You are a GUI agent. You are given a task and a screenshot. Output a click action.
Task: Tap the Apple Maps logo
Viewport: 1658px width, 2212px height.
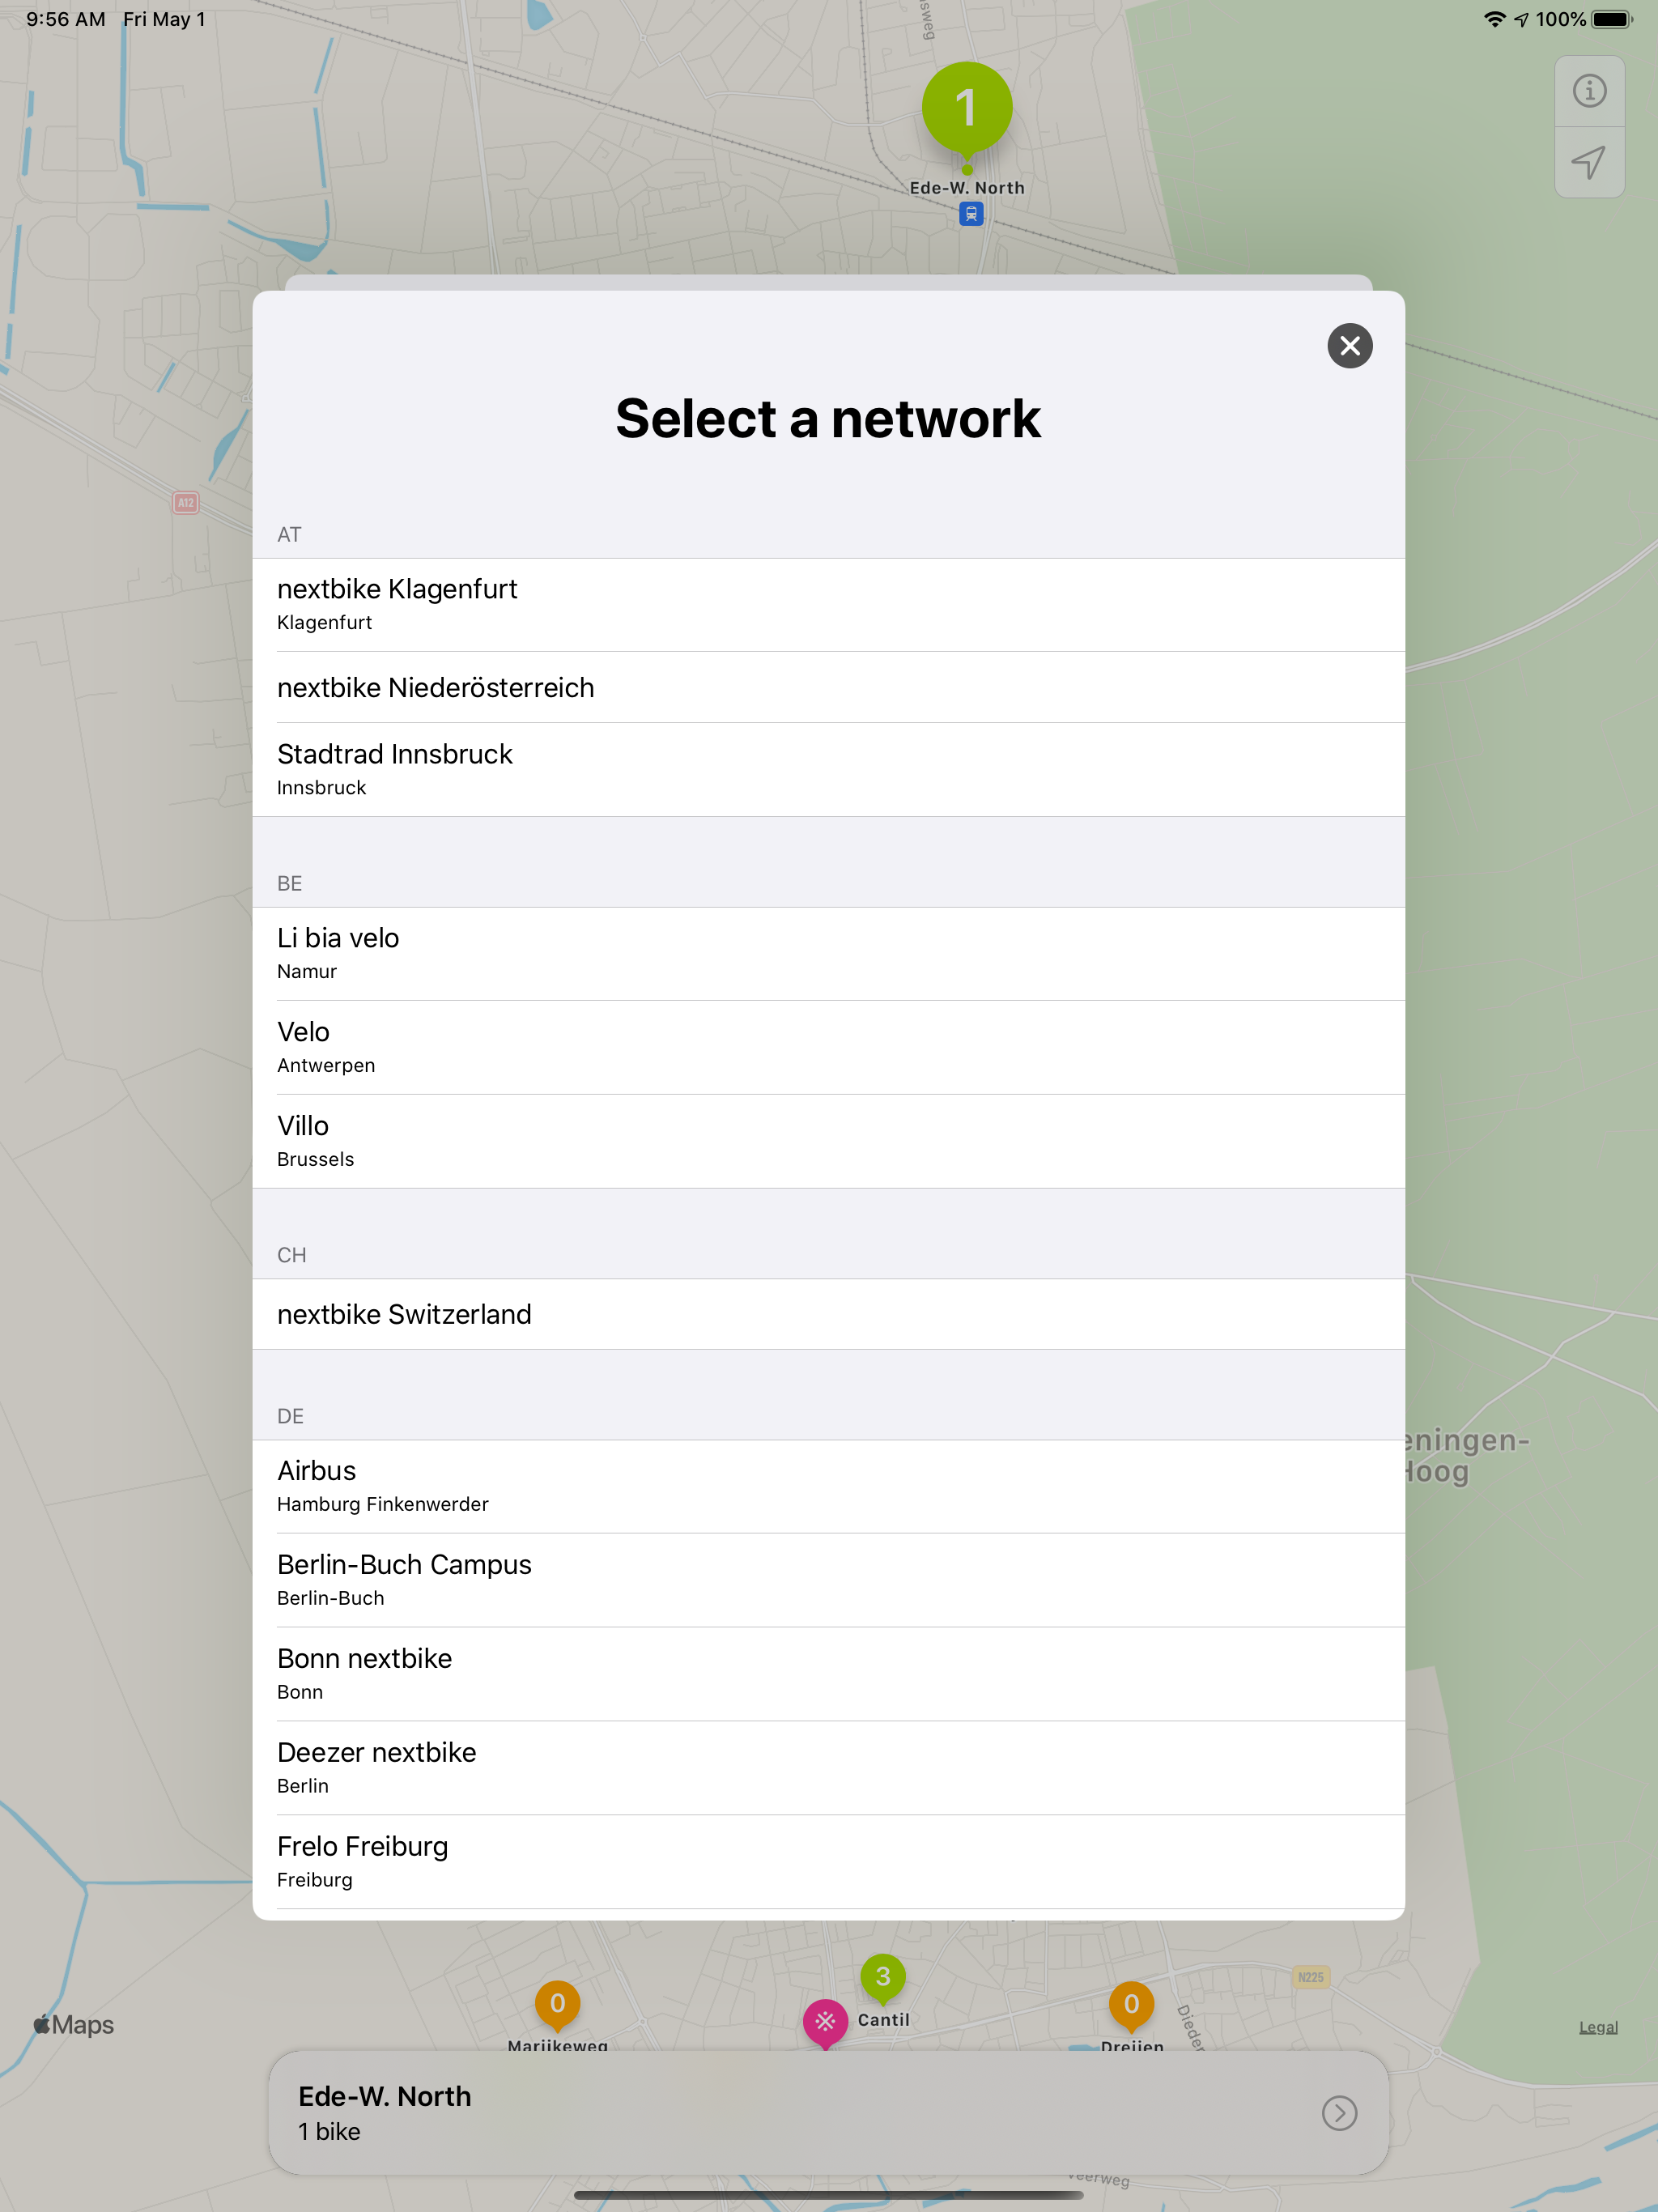click(74, 2025)
